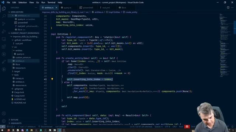Expand the Highlights section
Viewport: 236px width, 132px height.
click(16, 123)
